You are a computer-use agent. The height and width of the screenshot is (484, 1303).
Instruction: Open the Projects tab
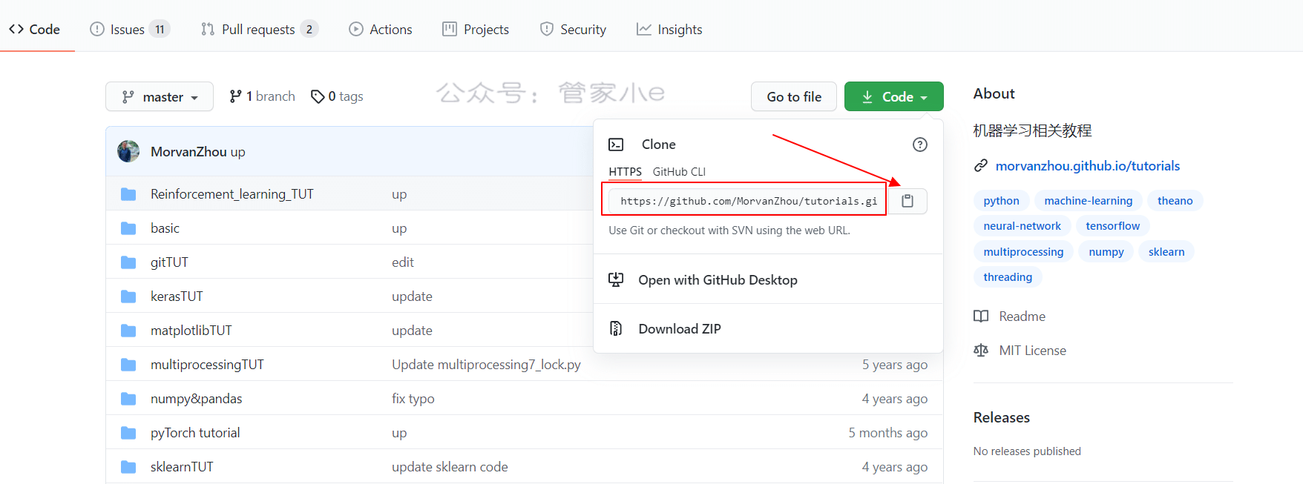click(x=476, y=29)
